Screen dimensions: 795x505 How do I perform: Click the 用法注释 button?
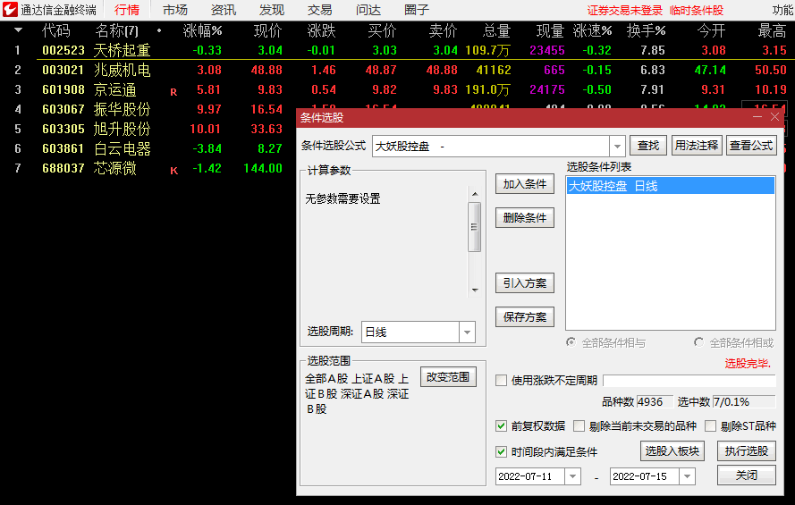(697, 146)
